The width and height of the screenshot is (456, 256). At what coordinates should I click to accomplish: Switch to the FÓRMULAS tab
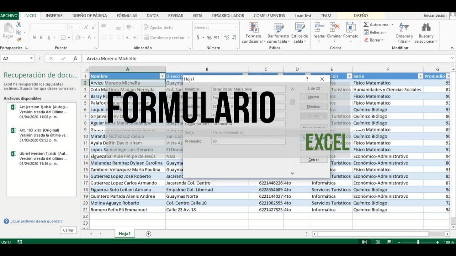click(127, 16)
